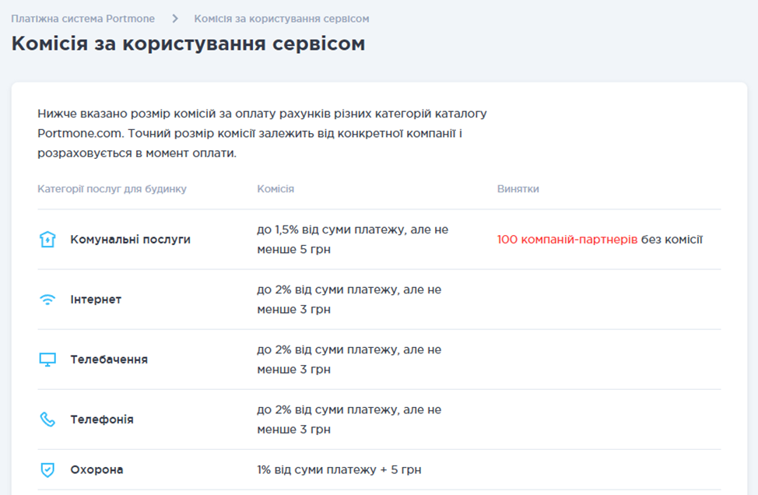Click the shield icon for Охорона
The width and height of the screenshot is (758, 495).
click(x=48, y=470)
